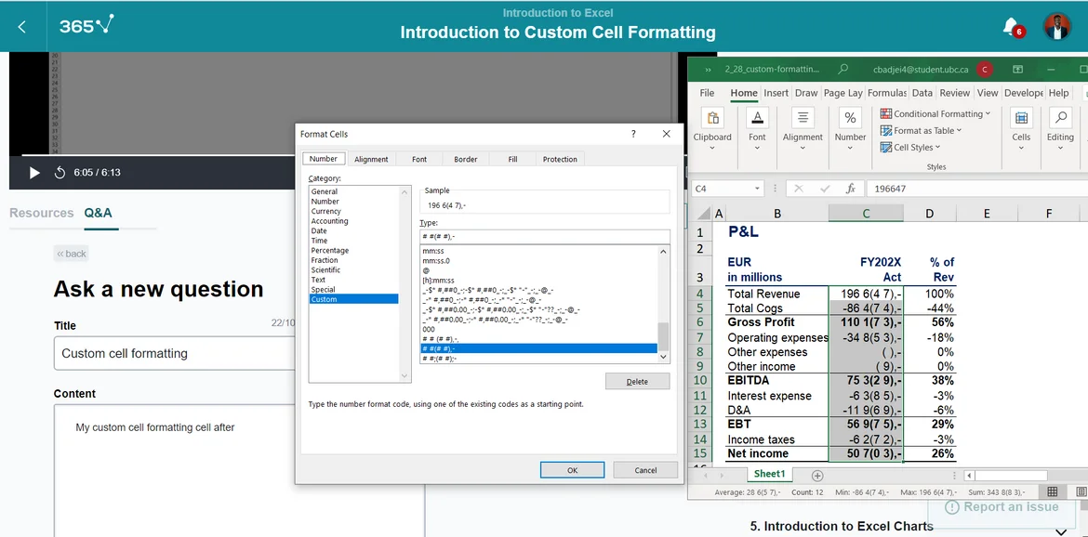Select Accounting in the Category list
The image size is (1088, 537).
(330, 221)
